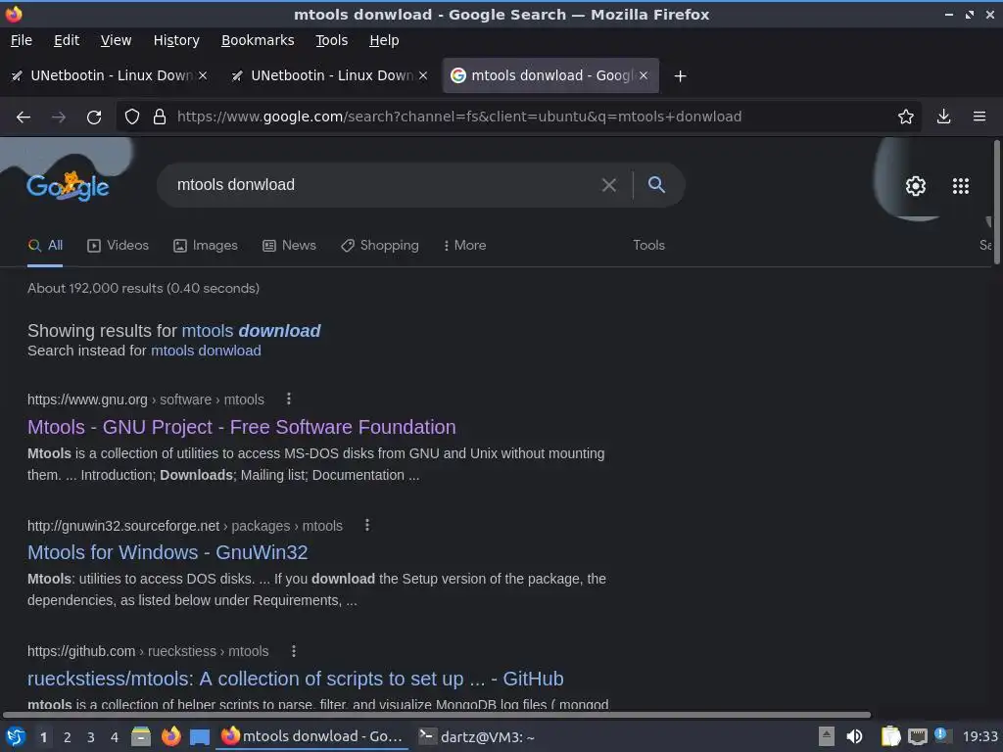Open the tracking protection shield icon

pos(132,117)
